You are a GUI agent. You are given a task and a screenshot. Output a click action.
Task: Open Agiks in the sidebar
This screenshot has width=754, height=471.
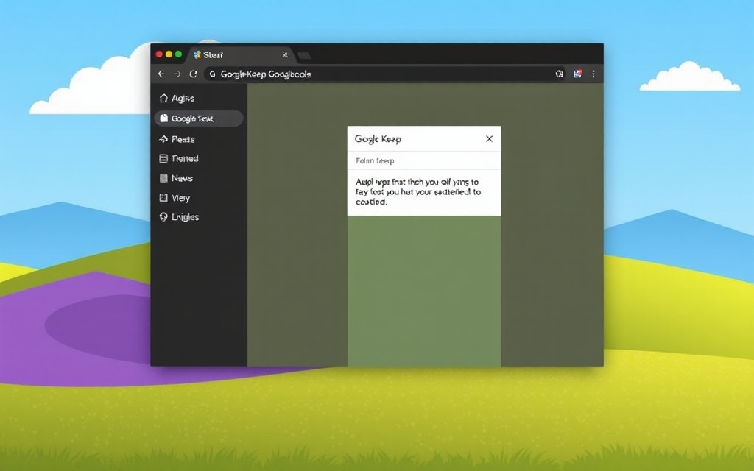click(177, 99)
